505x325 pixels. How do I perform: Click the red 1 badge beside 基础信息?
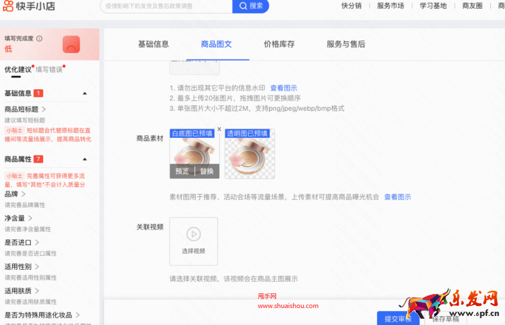(x=38, y=93)
